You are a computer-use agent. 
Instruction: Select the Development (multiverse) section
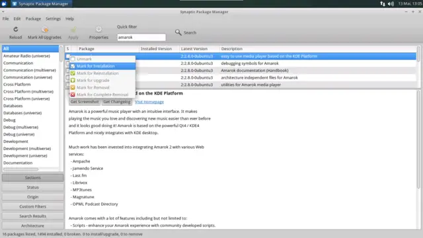(30, 149)
